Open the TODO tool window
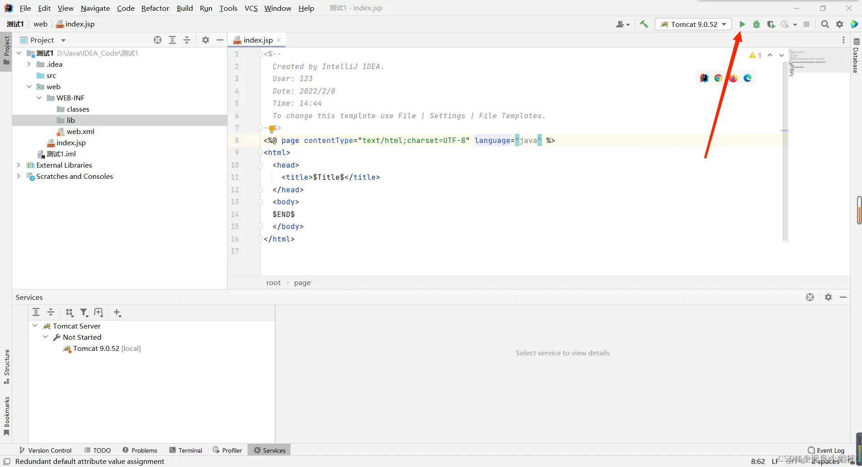862x467 pixels. [97, 450]
